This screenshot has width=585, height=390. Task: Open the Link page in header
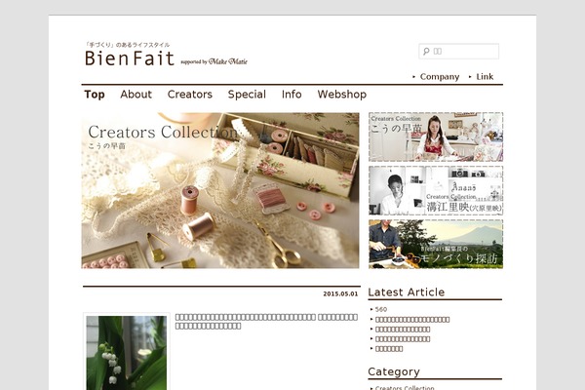pyautogui.click(x=485, y=76)
